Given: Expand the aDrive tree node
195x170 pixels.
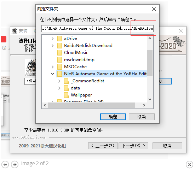Looking at the screenshot, I should click(53, 39).
